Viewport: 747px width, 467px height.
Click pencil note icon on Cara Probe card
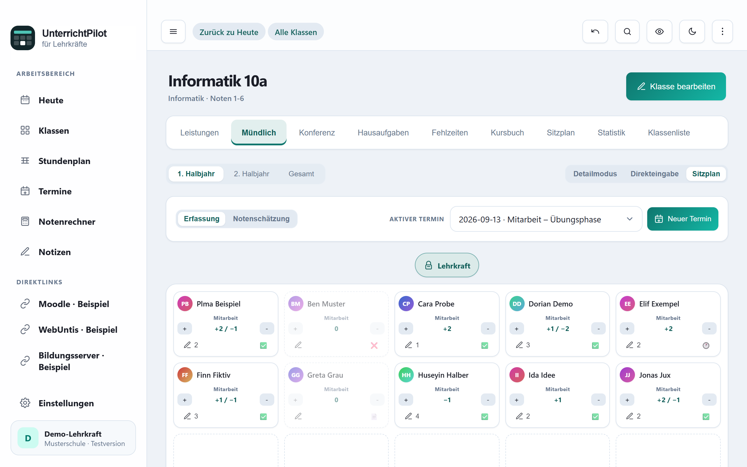409,345
